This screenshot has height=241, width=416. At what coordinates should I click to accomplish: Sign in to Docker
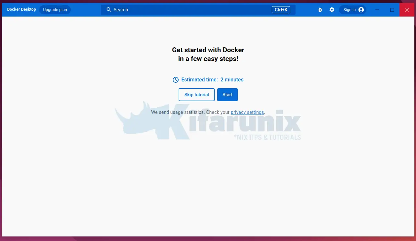coord(349,9)
